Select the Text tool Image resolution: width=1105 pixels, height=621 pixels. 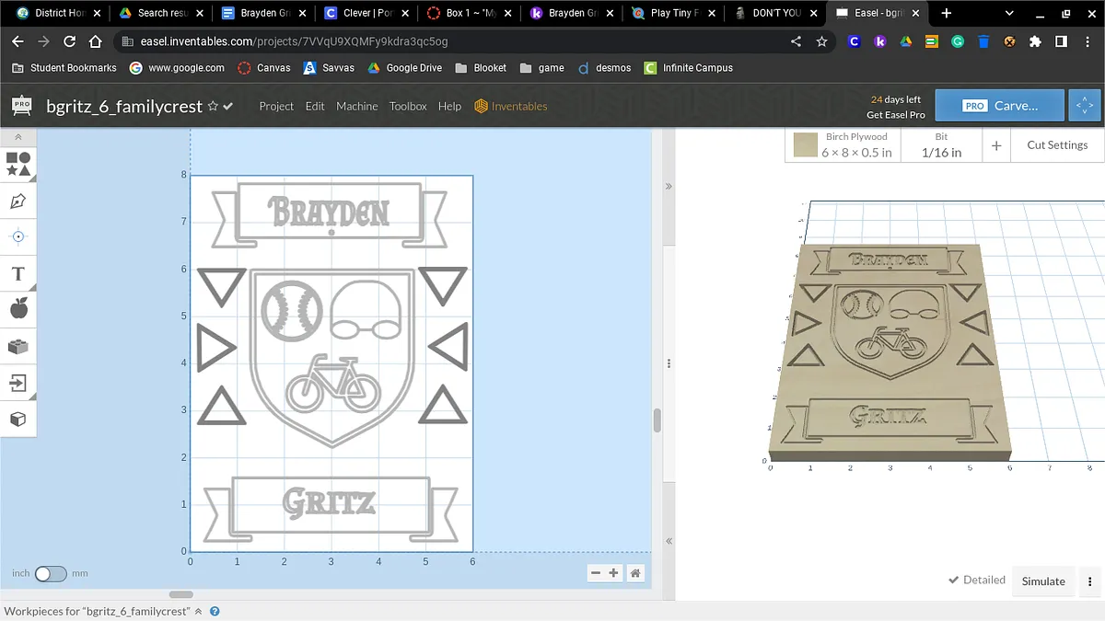tap(18, 274)
